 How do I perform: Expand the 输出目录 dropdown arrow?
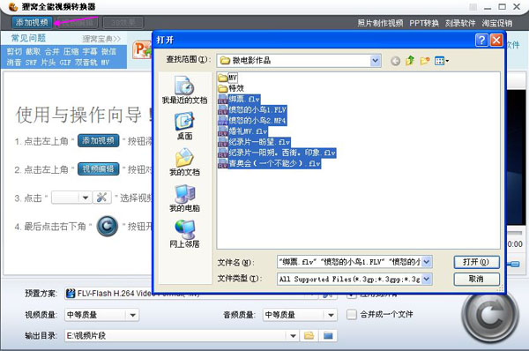(293, 336)
